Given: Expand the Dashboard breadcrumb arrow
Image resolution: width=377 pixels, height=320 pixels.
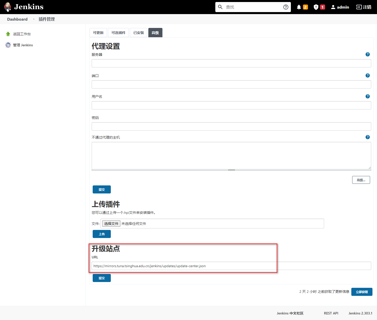Looking at the screenshot, I should (34, 19).
